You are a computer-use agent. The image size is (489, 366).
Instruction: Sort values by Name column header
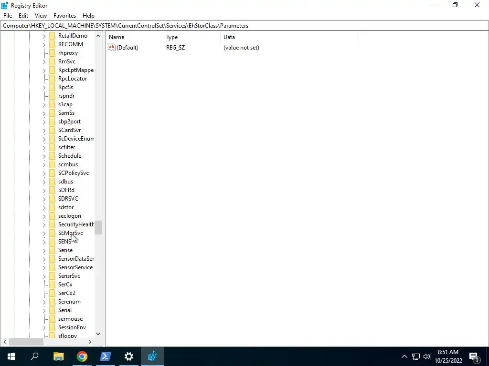coord(135,37)
